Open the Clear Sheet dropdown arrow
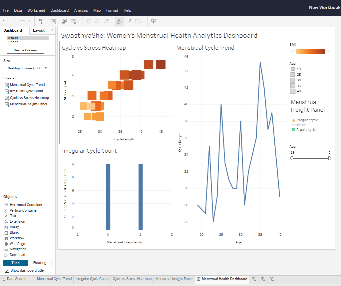The width and height of the screenshot is (341, 286). pyautogui.click(x=78, y=21)
